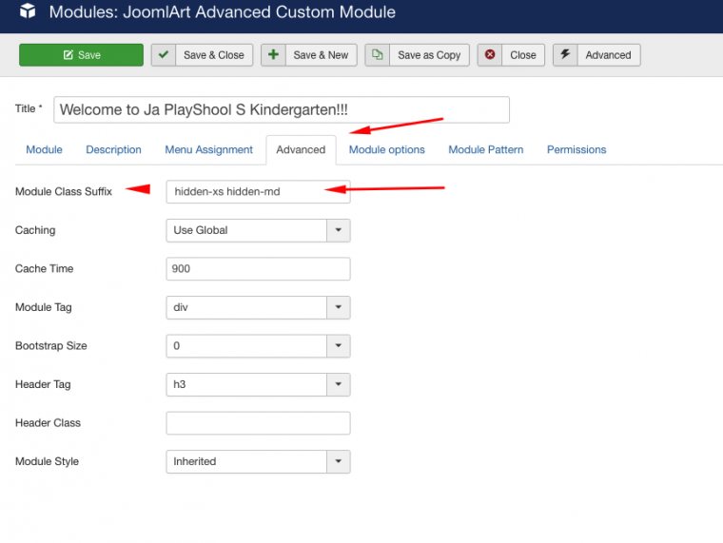Open the Permissions tab
The image size is (723, 543).
pyautogui.click(x=576, y=149)
